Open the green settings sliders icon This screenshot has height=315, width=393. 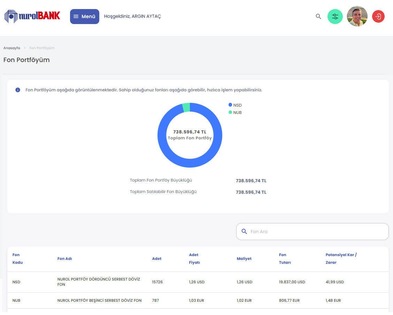click(335, 16)
